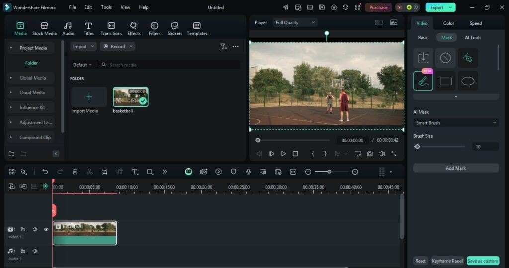
Task: Click the undo arrow in timeline toolbar
Action: 45,172
